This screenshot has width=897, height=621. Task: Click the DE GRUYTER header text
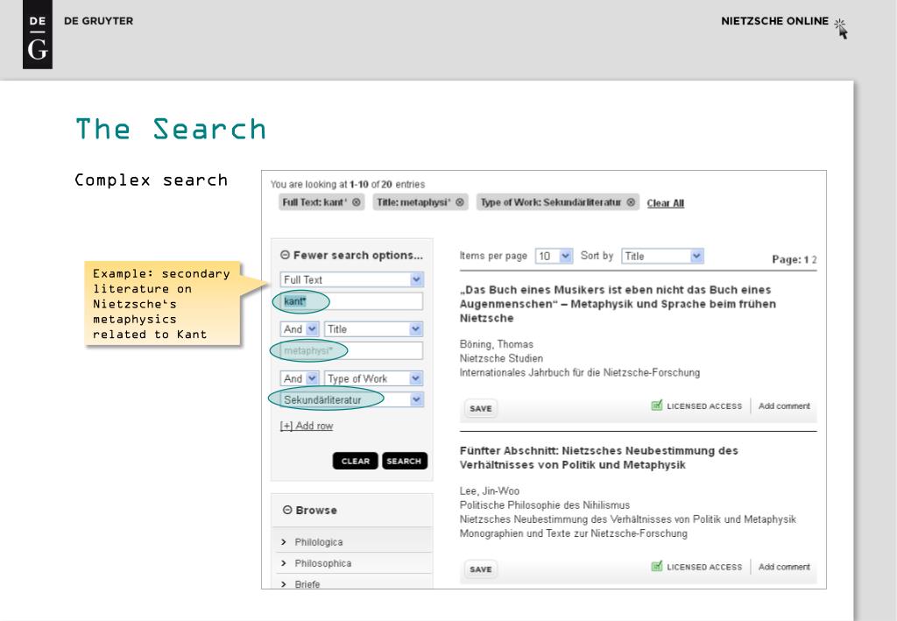pos(98,21)
